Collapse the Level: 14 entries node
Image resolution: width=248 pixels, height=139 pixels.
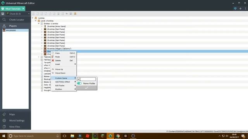[36, 21]
